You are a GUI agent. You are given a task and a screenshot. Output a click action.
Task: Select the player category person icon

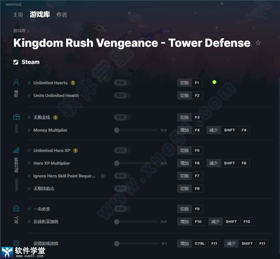(x=16, y=82)
